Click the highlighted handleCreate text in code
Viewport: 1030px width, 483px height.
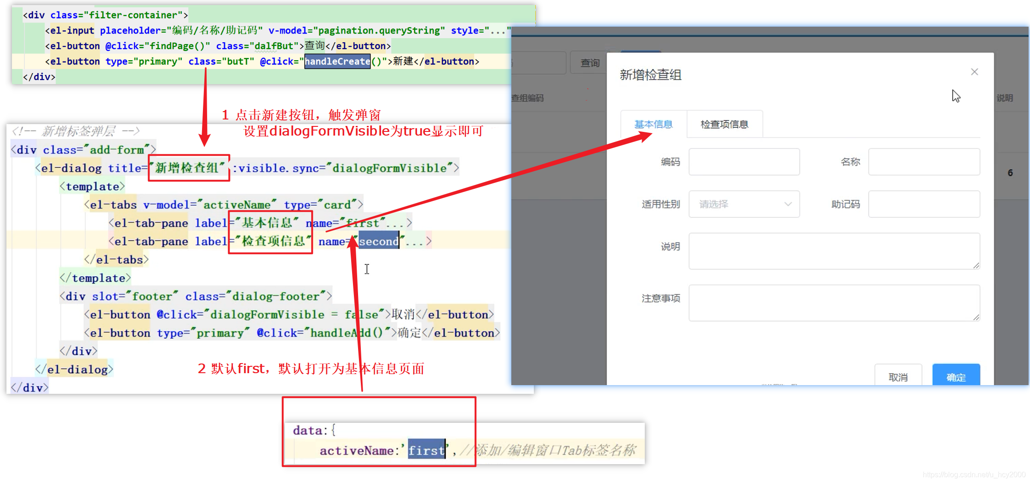click(337, 61)
